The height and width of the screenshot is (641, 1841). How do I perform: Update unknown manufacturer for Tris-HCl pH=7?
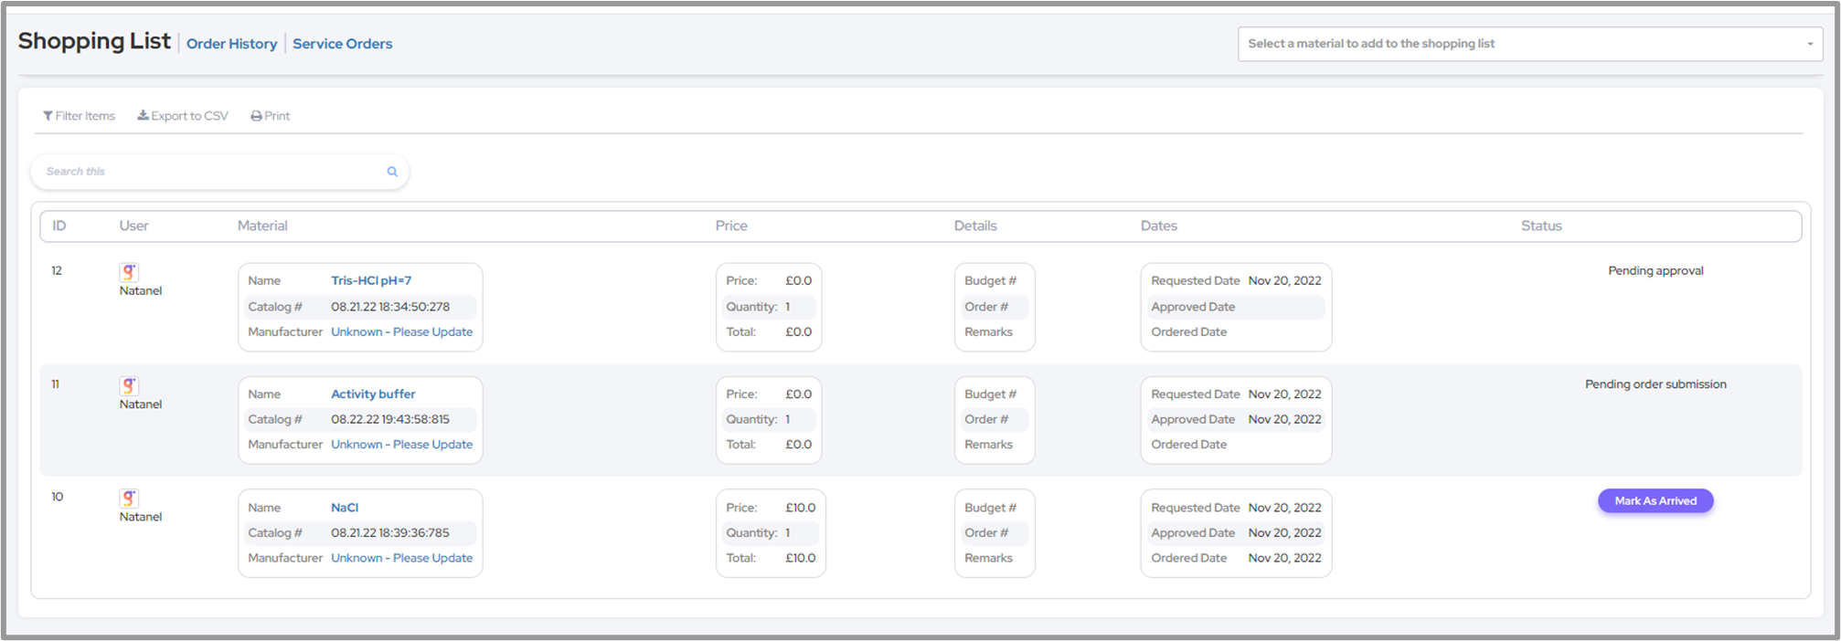click(x=401, y=332)
